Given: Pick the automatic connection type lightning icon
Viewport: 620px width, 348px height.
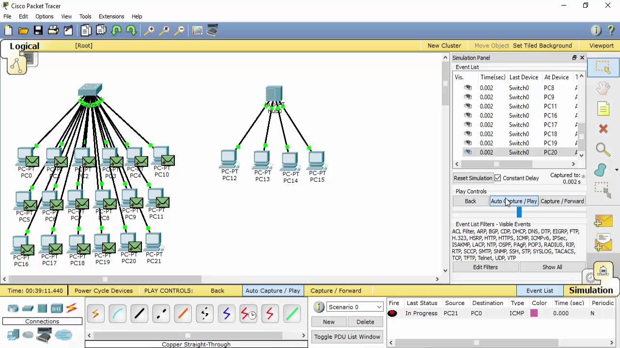Looking at the screenshot, I should (95, 314).
